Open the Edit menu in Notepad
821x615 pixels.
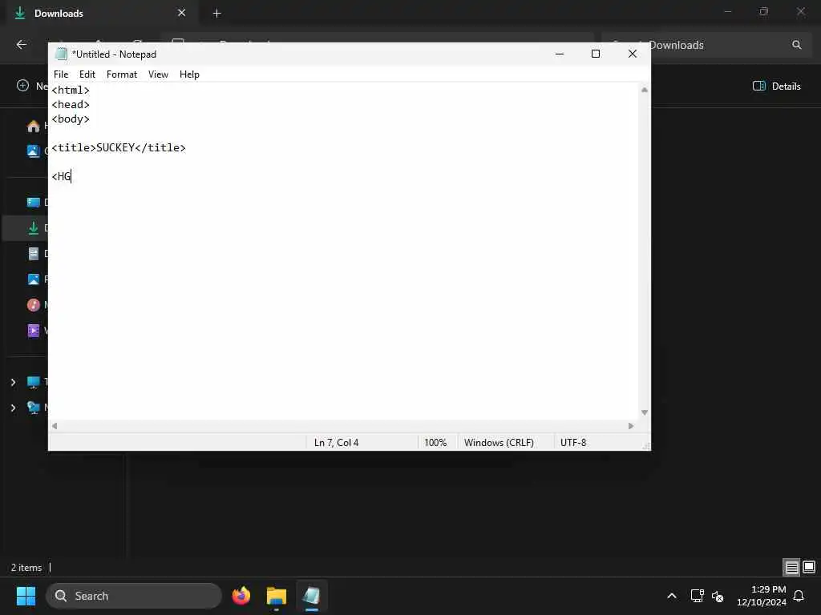tap(87, 74)
